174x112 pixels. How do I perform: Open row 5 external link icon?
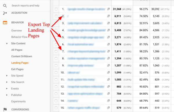point(108,37)
